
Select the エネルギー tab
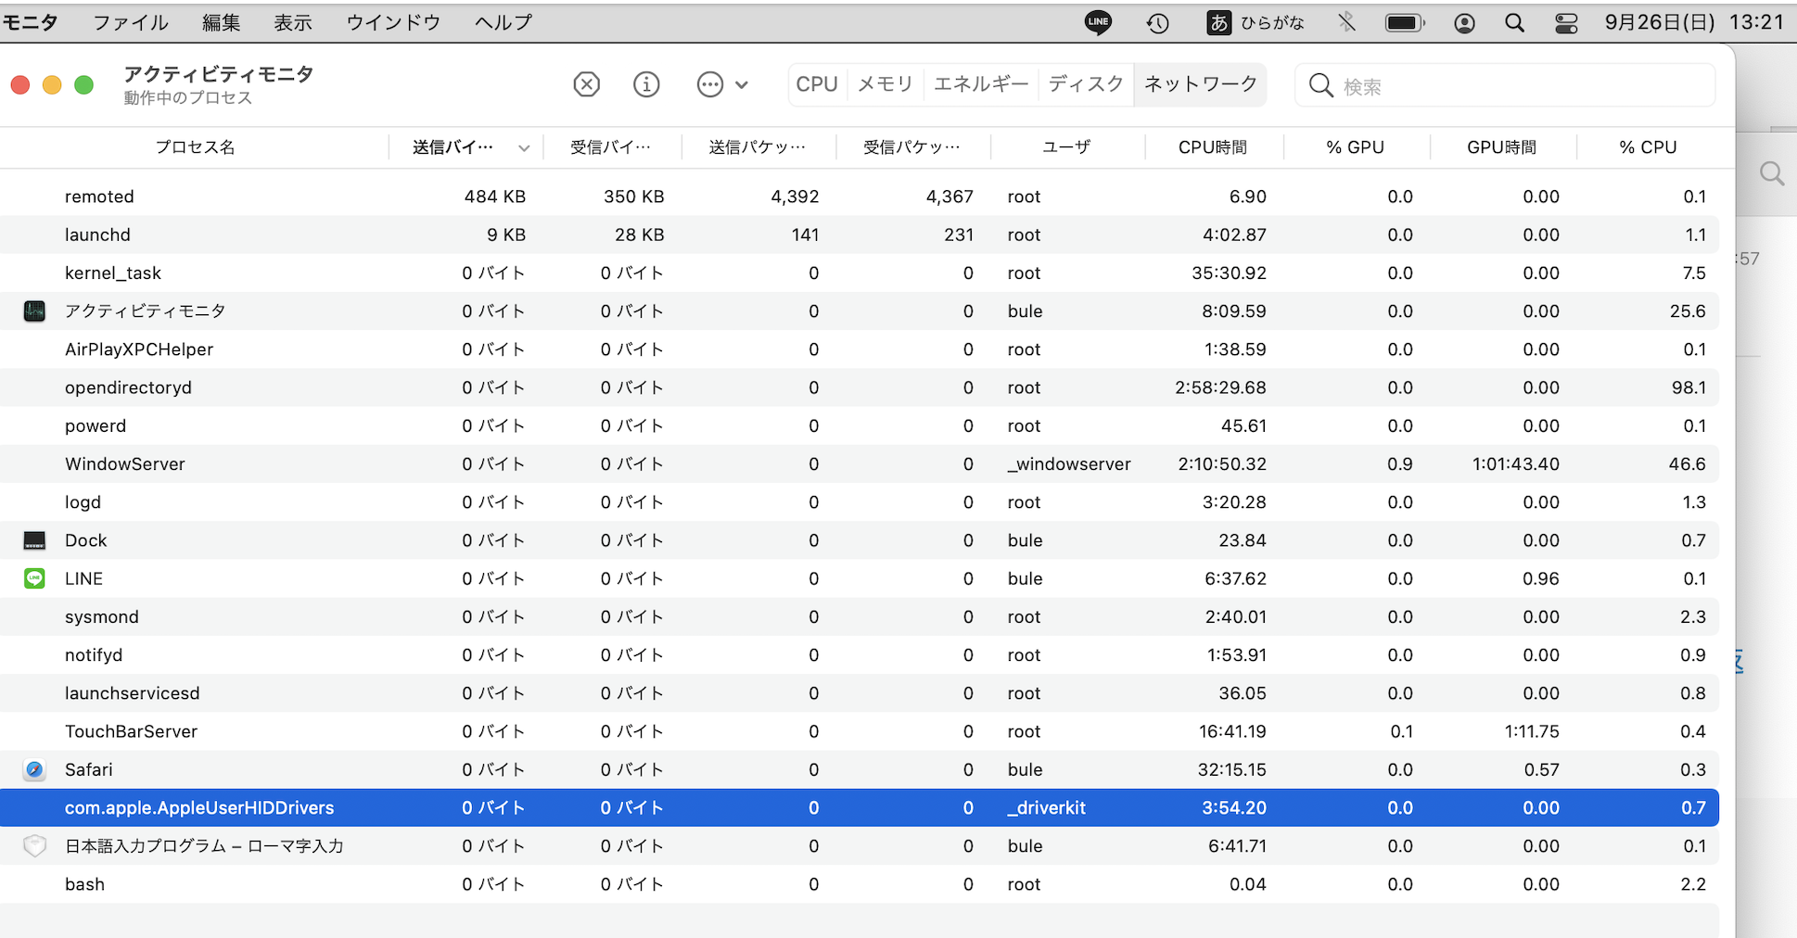click(980, 84)
